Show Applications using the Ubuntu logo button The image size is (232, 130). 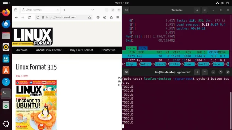pos(6,124)
